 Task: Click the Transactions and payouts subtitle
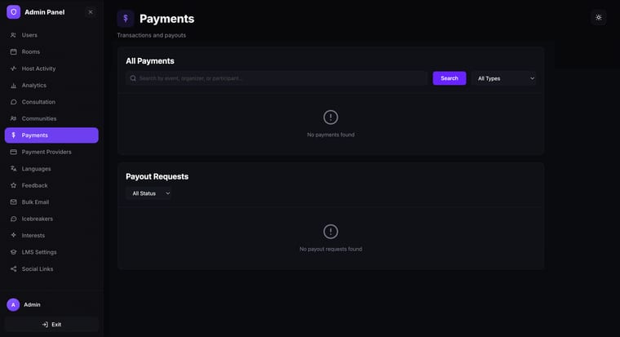tap(152, 35)
